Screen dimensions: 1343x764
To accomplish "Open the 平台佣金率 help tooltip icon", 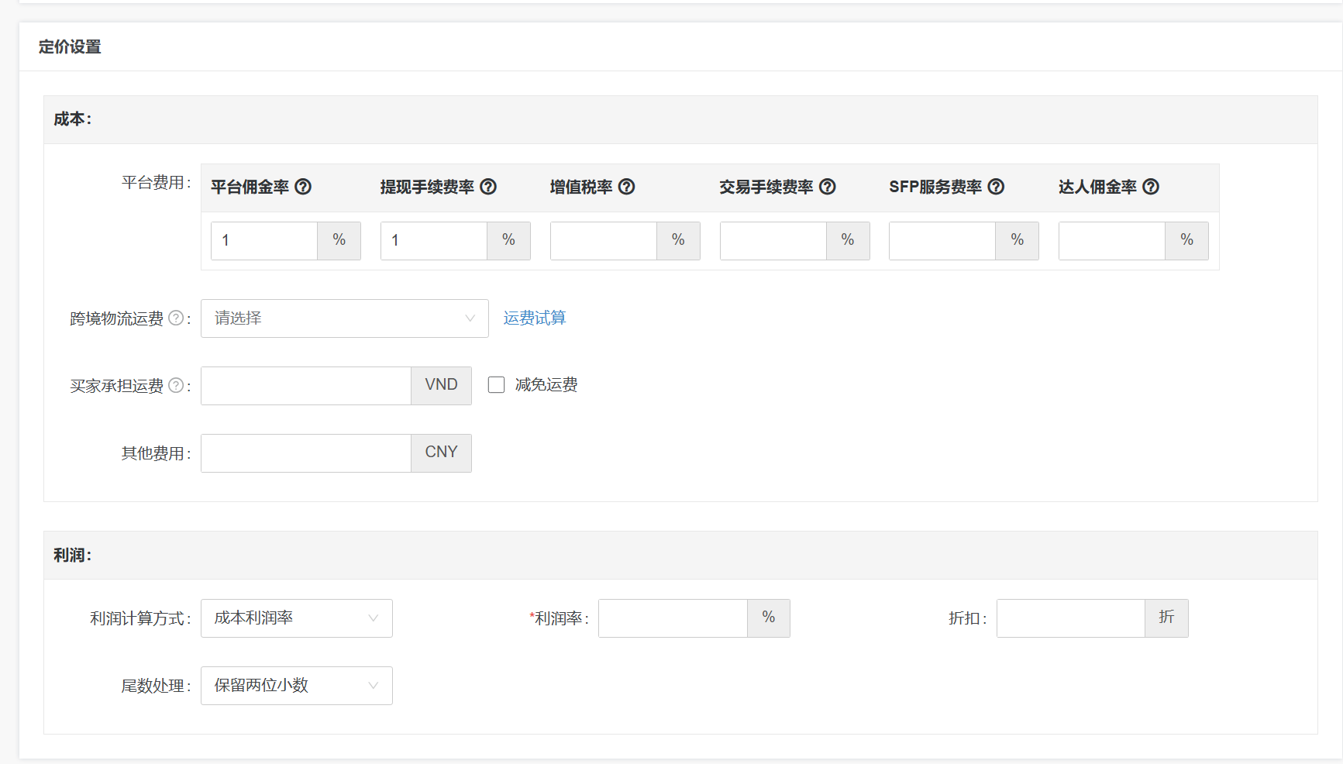I will pyautogui.click(x=304, y=187).
